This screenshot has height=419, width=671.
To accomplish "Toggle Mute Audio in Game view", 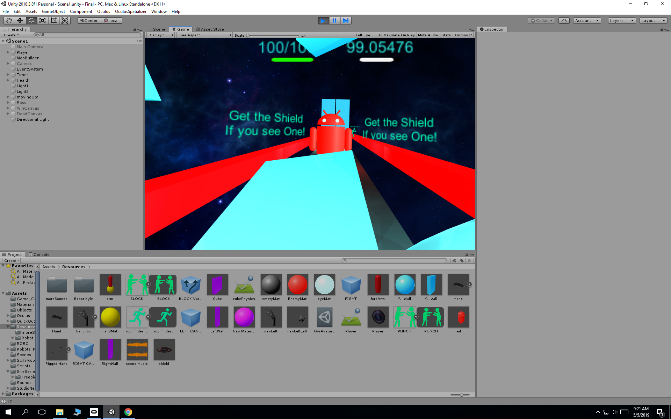I will (x=428, y=35).
